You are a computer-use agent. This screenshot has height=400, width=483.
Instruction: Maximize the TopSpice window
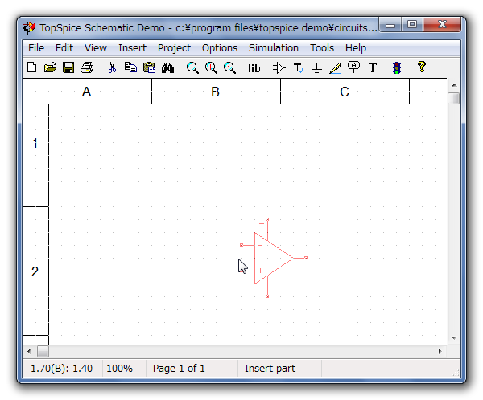tap(412, 25)
